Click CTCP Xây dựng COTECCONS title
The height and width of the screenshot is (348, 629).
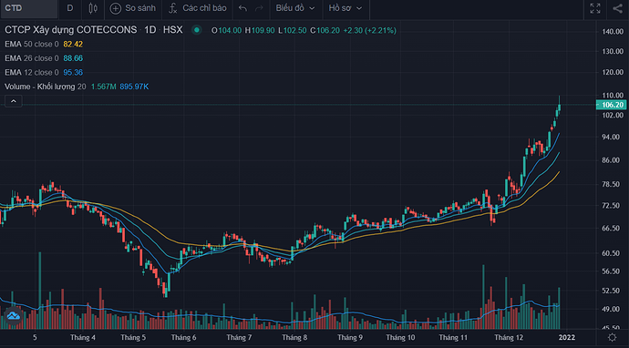click(70, 30)
